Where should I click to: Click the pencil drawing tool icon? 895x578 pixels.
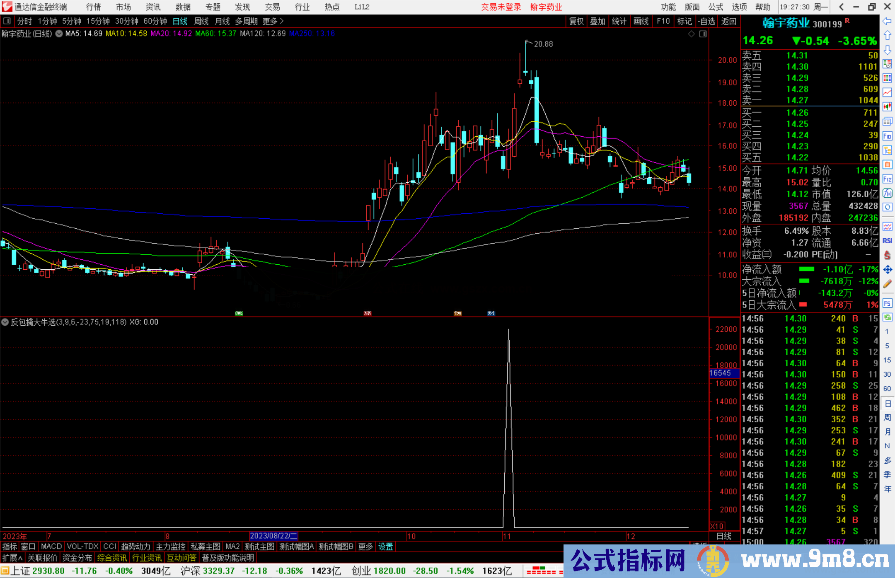tap(887, 284)
